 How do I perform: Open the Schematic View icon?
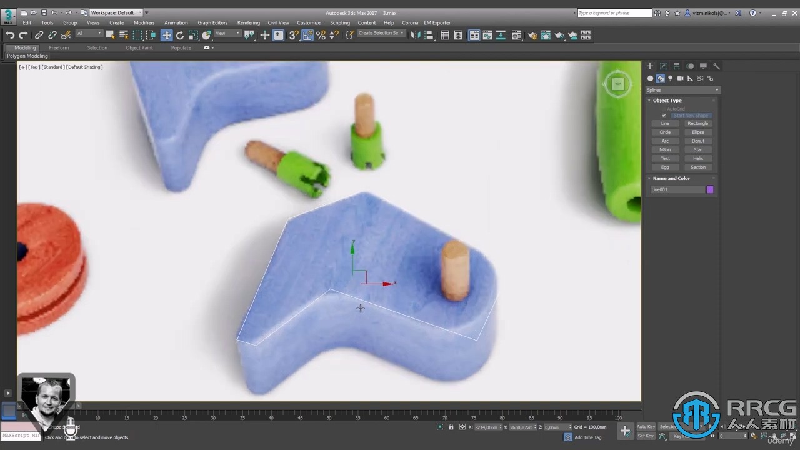[x=501, y=36]
